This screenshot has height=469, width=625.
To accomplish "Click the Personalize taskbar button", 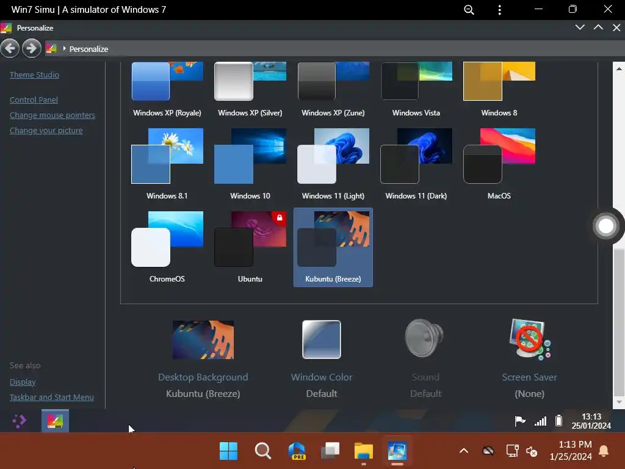I will tap(55, 421).
